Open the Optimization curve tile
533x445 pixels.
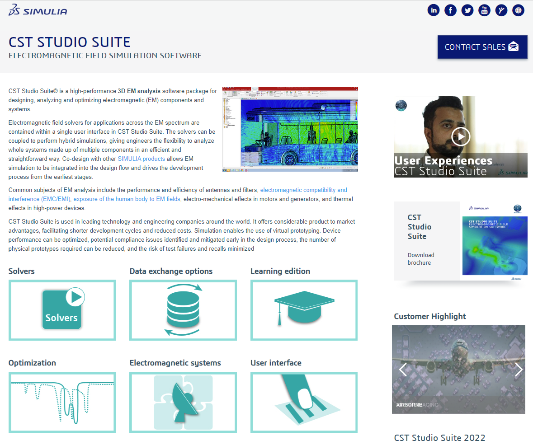62,402
